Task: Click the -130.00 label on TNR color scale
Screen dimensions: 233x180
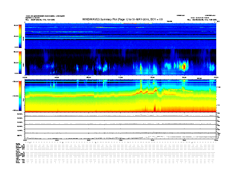Action: [x=15, y=81]
